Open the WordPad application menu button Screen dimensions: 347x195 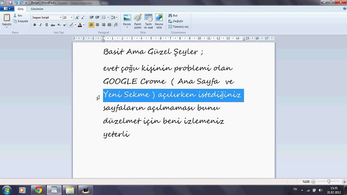(x=7, y=9)
